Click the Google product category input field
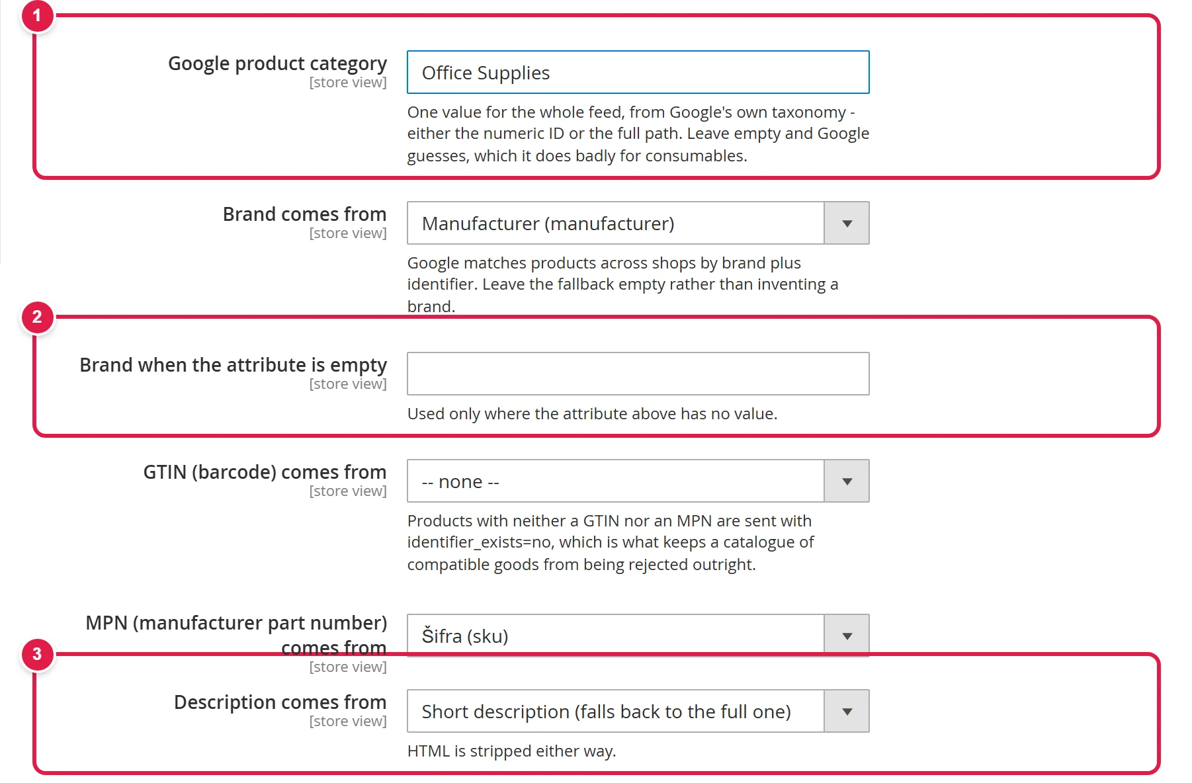Viewport: 1192px width, 783px height. pyautogui.click(x=638, y=72)
